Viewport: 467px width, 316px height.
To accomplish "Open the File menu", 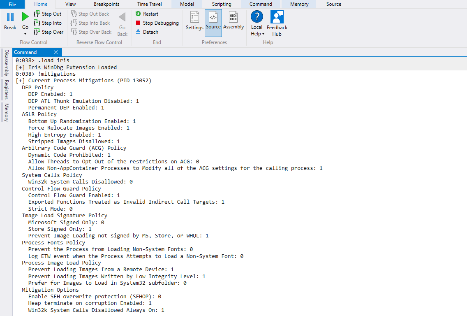I will pyautogui.click(x=12, y=4).
